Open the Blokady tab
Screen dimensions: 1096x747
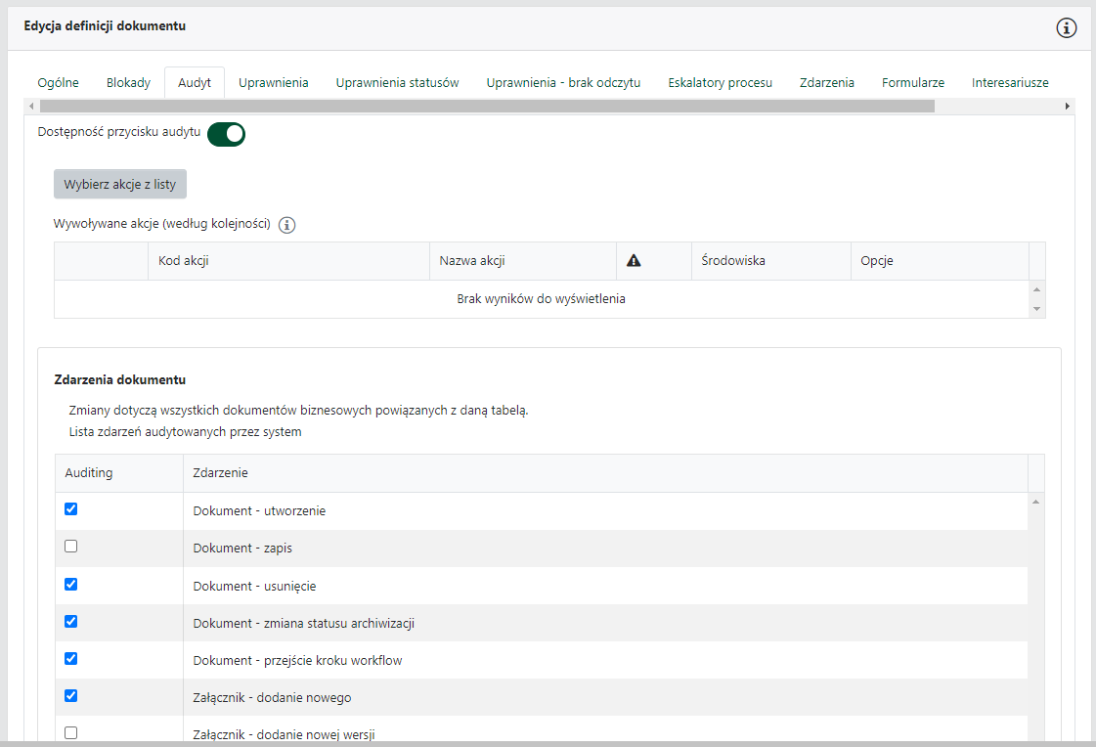(x=128, y=83)
